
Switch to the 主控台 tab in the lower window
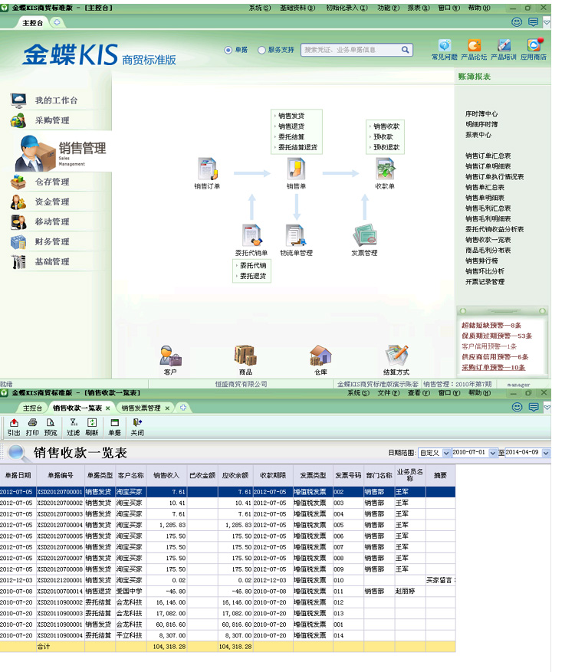coord(33,408)
